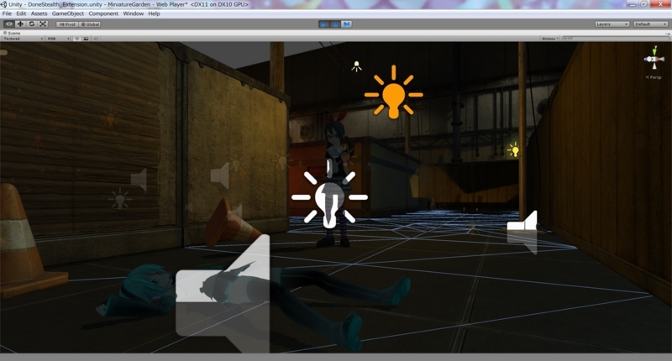This screenshot has height=361, width=672.
Task: Toggle scene skybox and effects overlay
Action: pyautogui.click(x=87, y=39)
